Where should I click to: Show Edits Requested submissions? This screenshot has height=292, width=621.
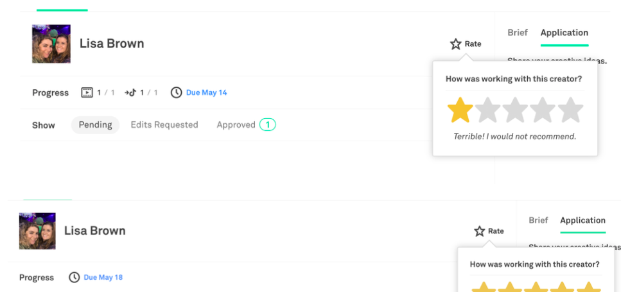coord(164,125)
